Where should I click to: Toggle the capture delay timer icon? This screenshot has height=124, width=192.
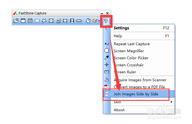tap(88, 21)
